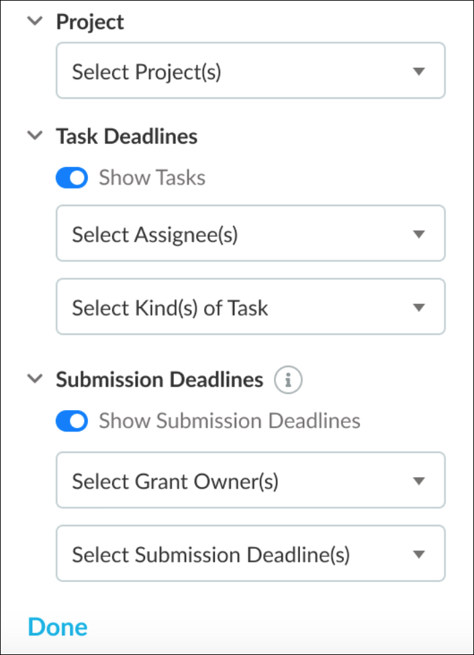474x655 pixels.
Task: Click the blue Show Tasks toggle circle
Action: coord(78,177)
